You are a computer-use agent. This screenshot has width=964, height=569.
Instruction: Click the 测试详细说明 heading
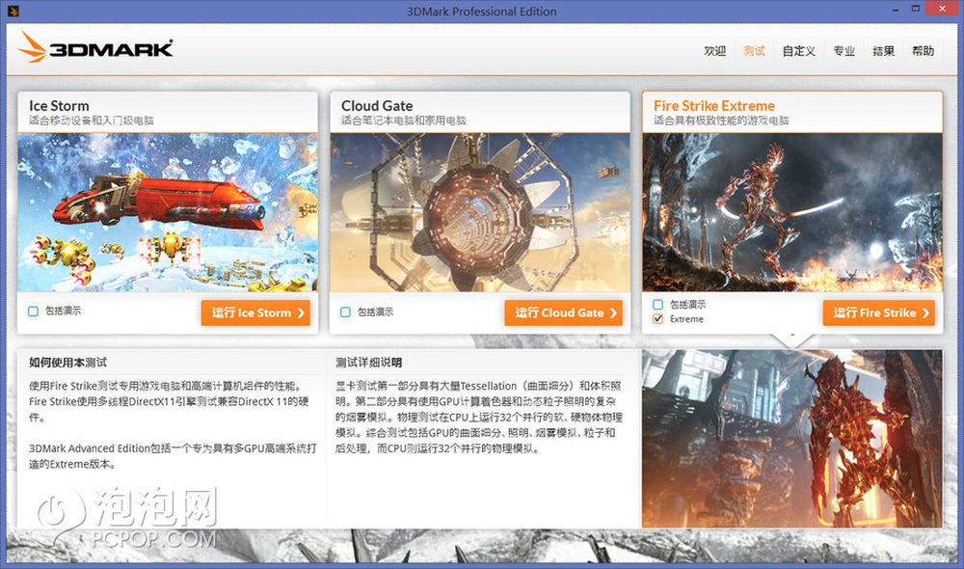[369, 363]
